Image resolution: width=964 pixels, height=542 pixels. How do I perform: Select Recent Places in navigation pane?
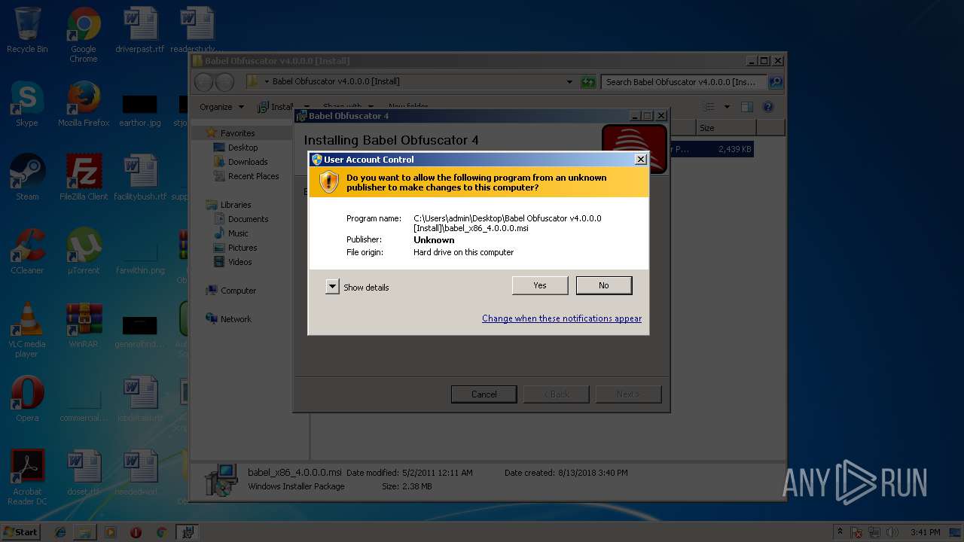point(253,176)
